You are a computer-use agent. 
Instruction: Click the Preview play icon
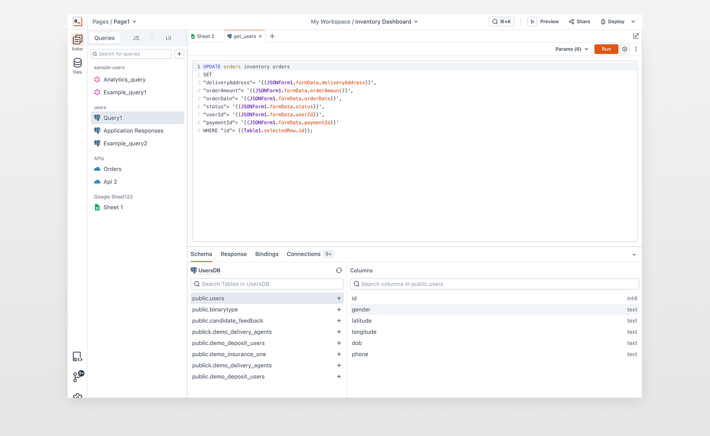point(532,22)
